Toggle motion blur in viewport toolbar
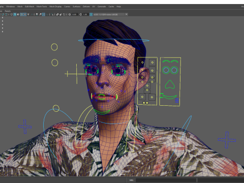The image size is (244, 183). [40, 14]
